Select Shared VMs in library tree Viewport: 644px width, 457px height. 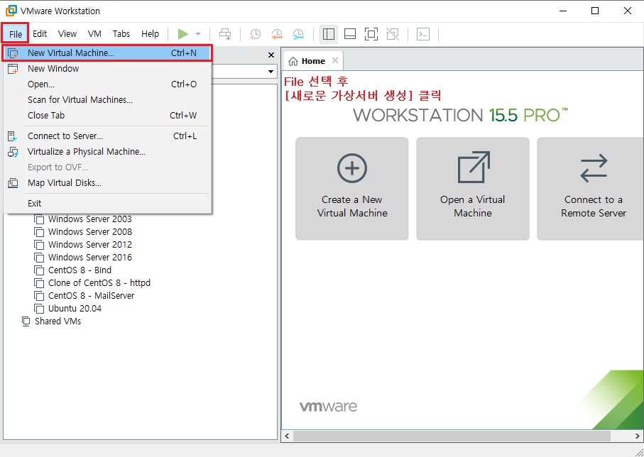coord(58,321)
